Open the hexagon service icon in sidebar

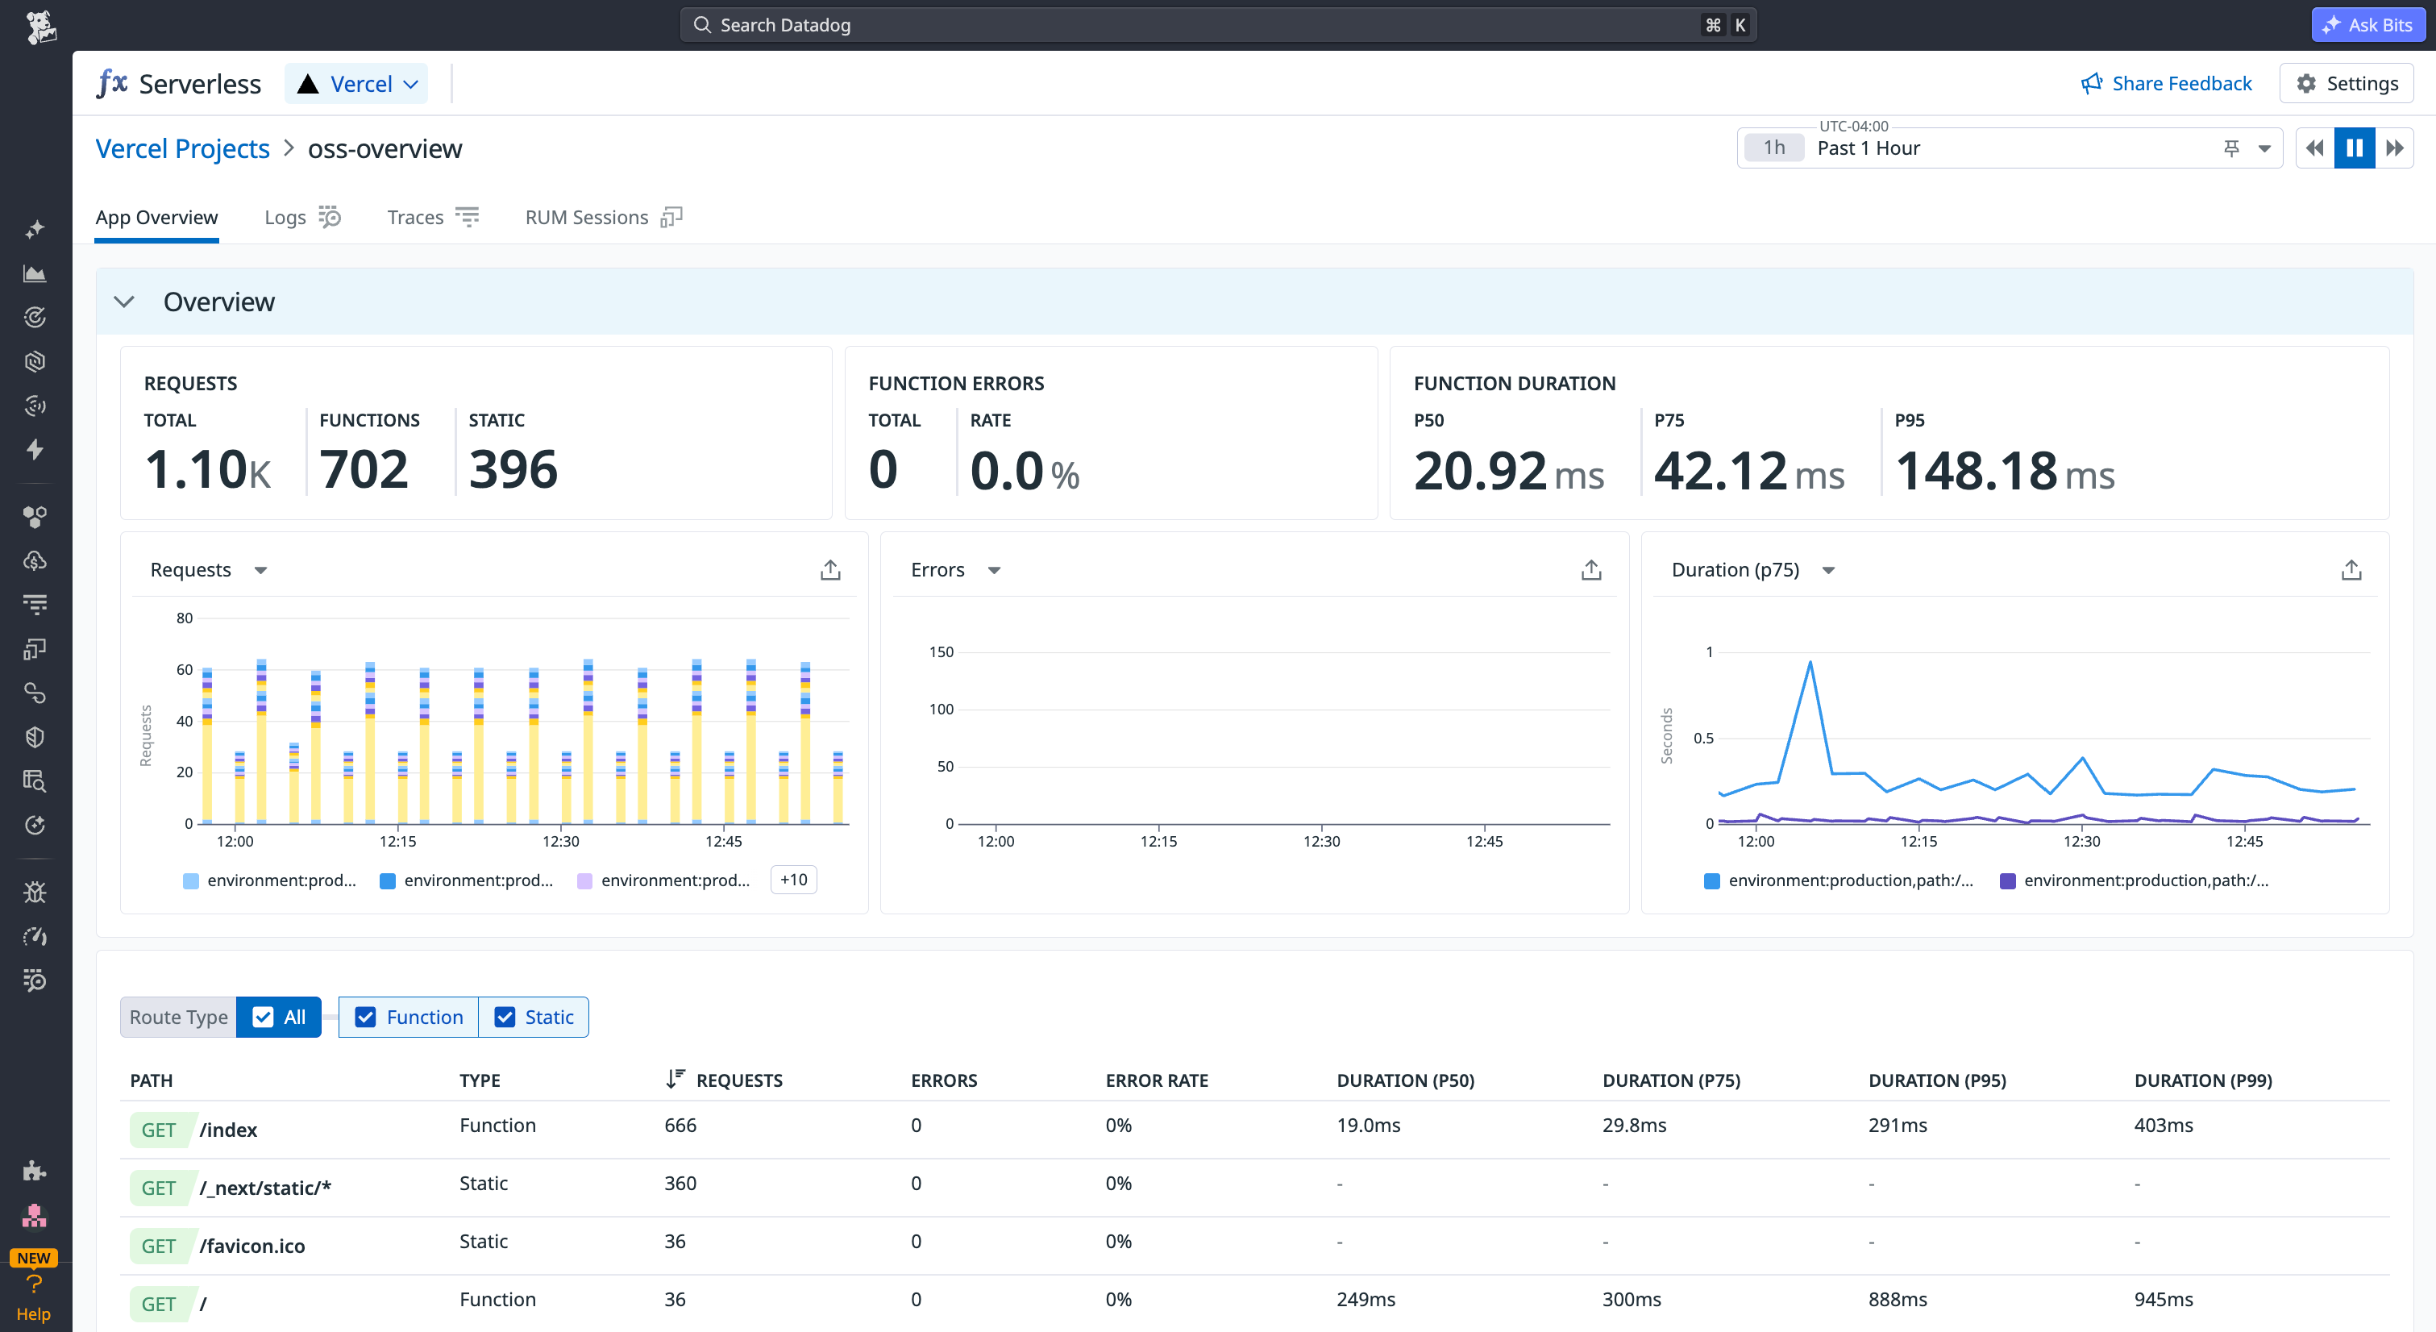coord(35,361)
